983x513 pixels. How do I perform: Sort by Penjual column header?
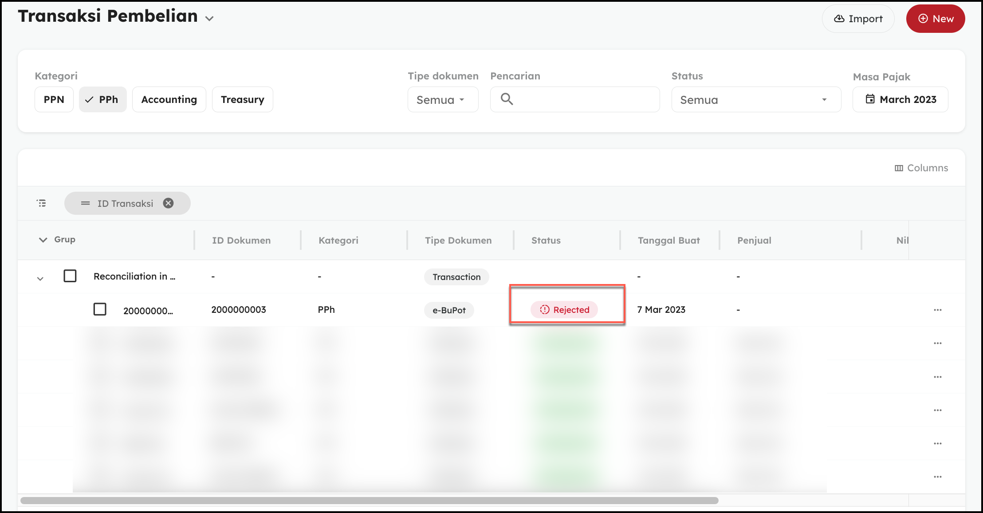(754, 240)
